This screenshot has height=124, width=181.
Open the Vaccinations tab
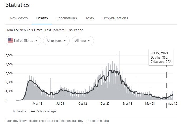(67, 18)
